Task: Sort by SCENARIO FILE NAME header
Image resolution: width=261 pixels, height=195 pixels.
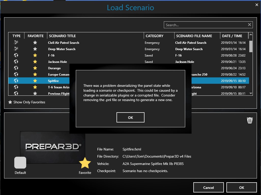Action: click(x=197, y=36)
